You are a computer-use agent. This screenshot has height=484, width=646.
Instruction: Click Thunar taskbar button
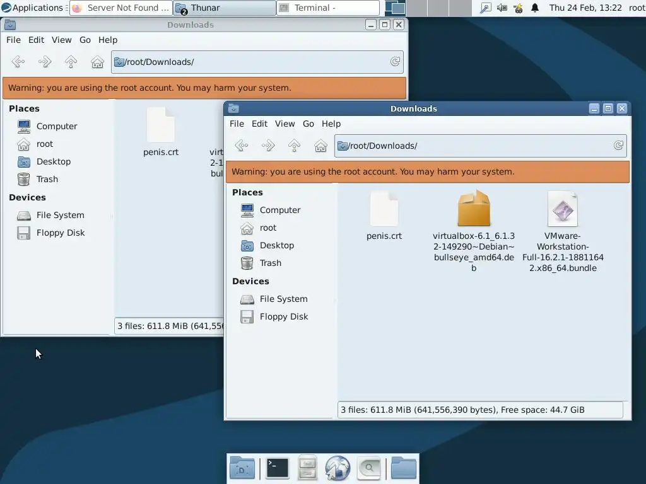(225, 8)
